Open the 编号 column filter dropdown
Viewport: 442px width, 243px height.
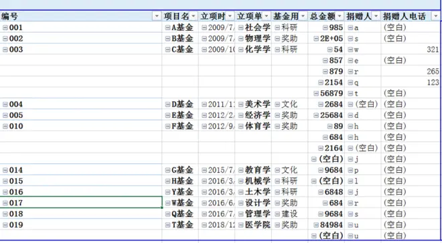(x=157, y=16)
